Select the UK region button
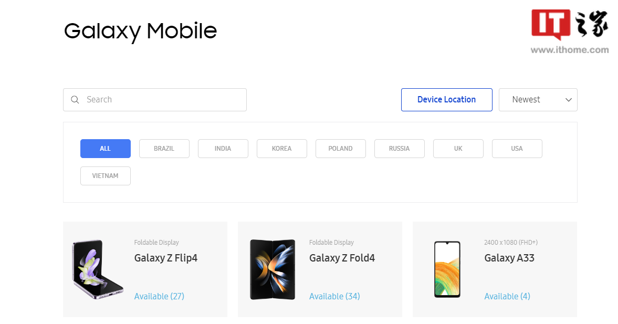618x324 pixels. coord(458,149)
